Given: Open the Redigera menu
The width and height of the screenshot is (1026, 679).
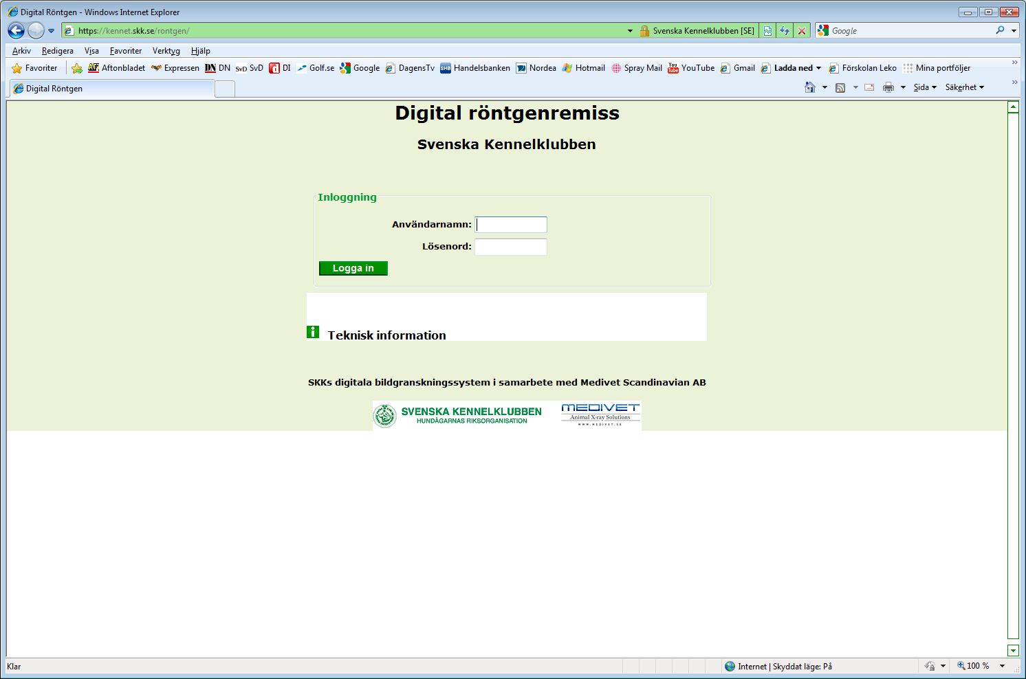Looking at the screenshot, I should (58, 51).
